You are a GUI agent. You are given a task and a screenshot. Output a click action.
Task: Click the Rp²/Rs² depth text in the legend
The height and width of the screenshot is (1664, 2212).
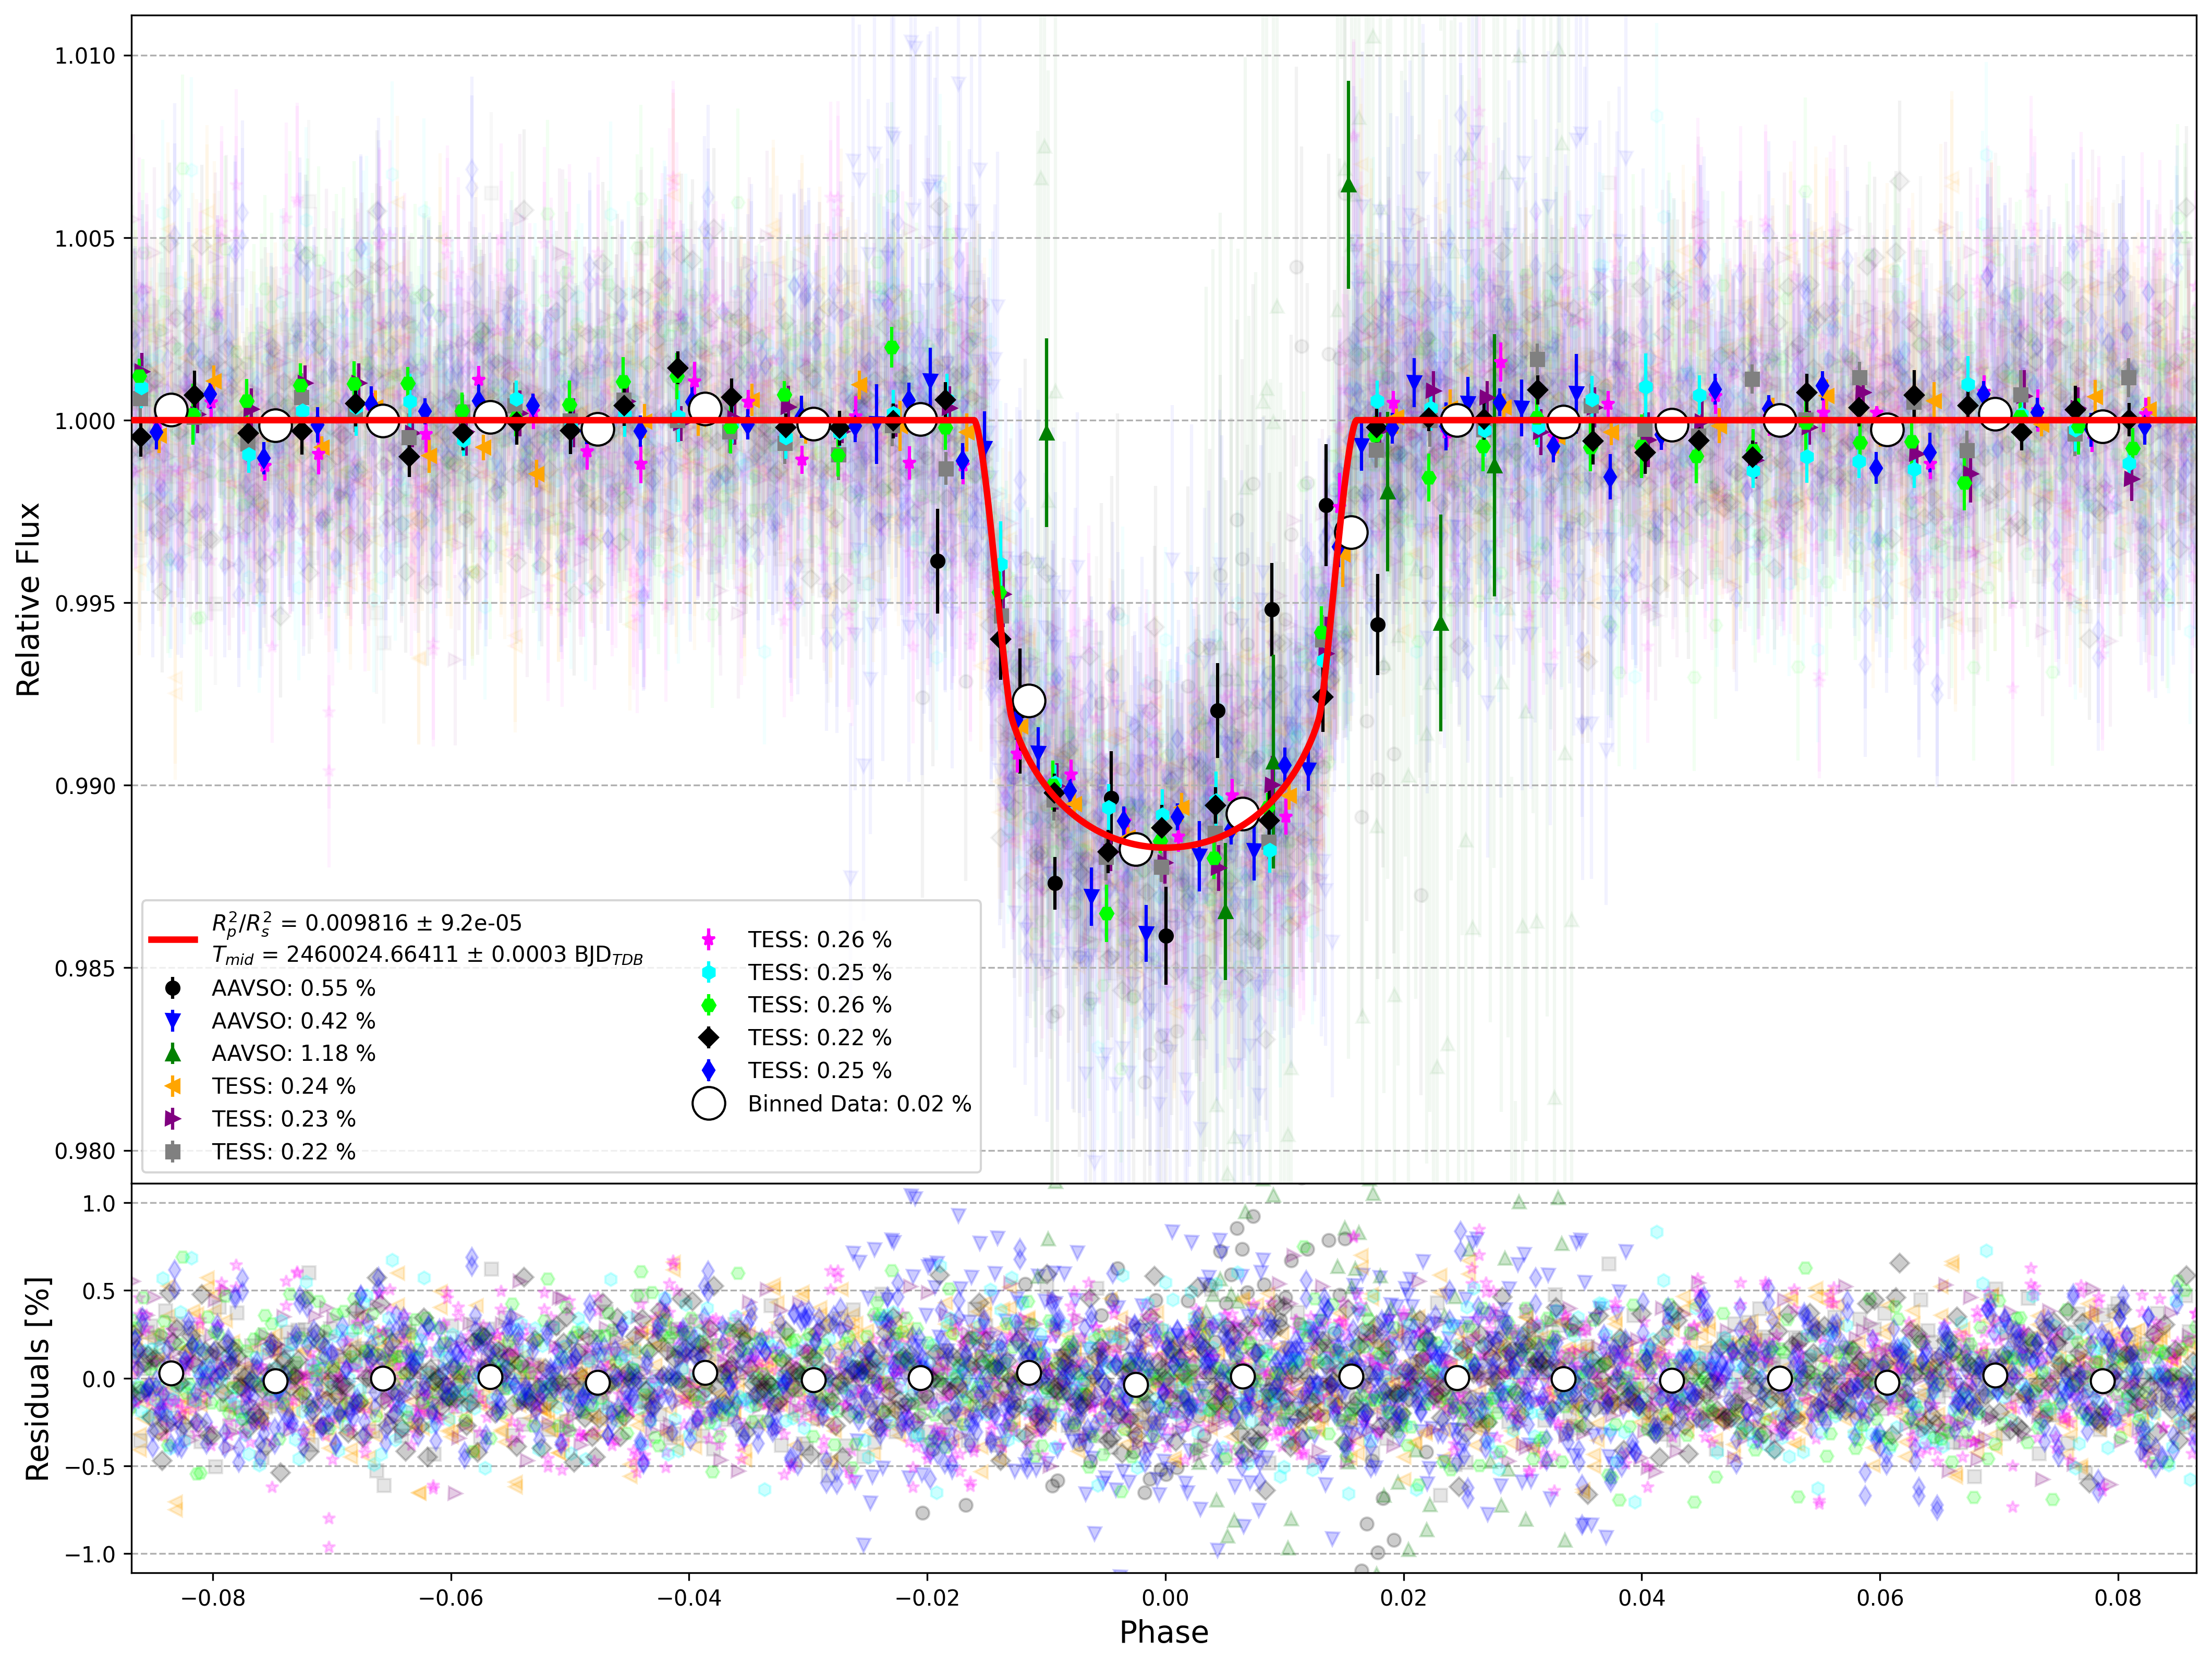click(x=367, y=923)
